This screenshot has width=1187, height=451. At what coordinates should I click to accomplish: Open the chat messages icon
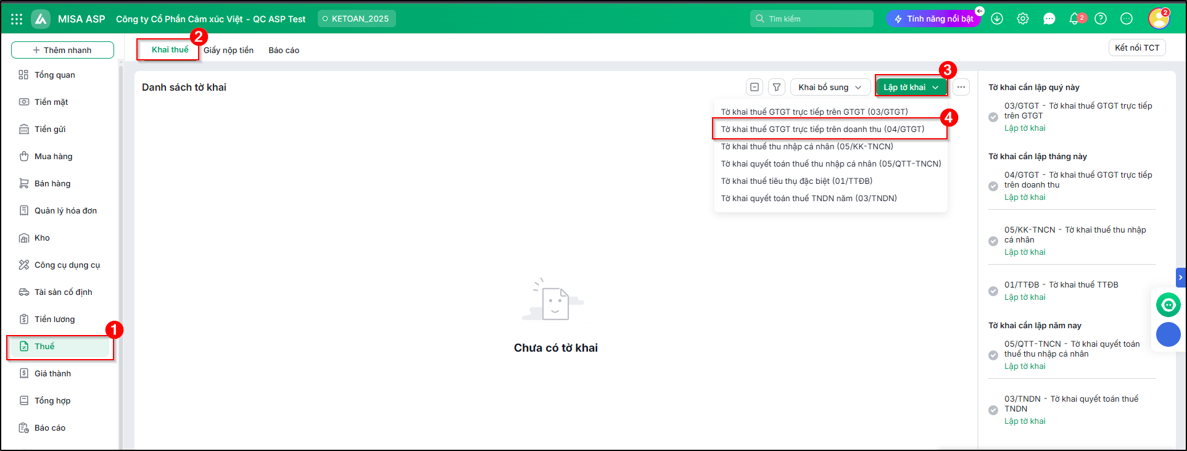(x=1049, y=19)
